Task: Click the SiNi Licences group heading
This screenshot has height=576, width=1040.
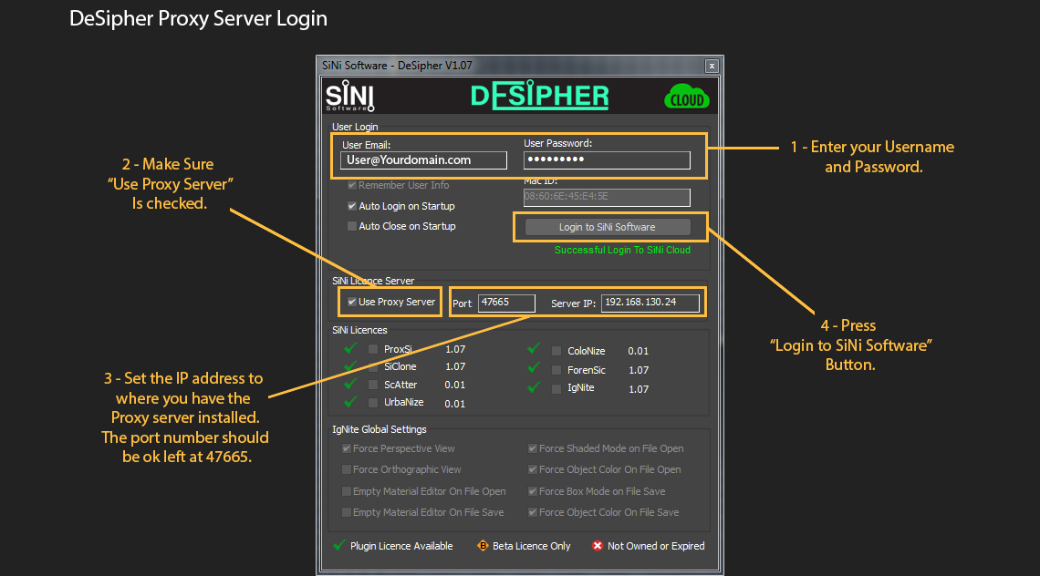Action: pos(359,330)
